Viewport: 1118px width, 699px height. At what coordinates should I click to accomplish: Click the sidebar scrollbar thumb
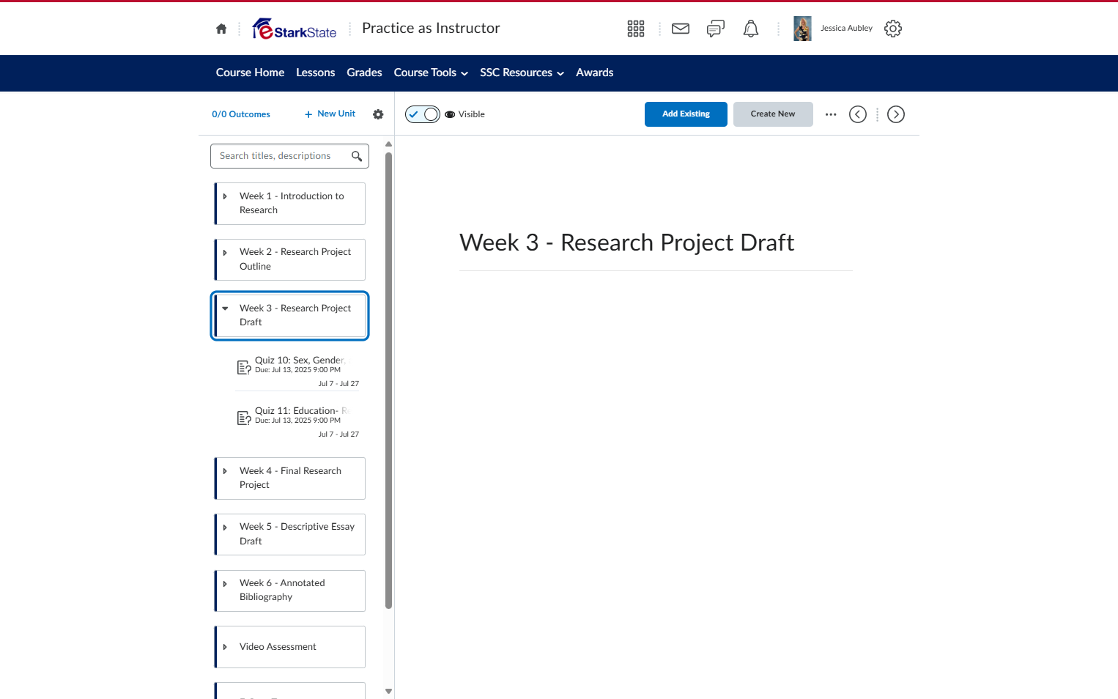(x=388, y=380)
